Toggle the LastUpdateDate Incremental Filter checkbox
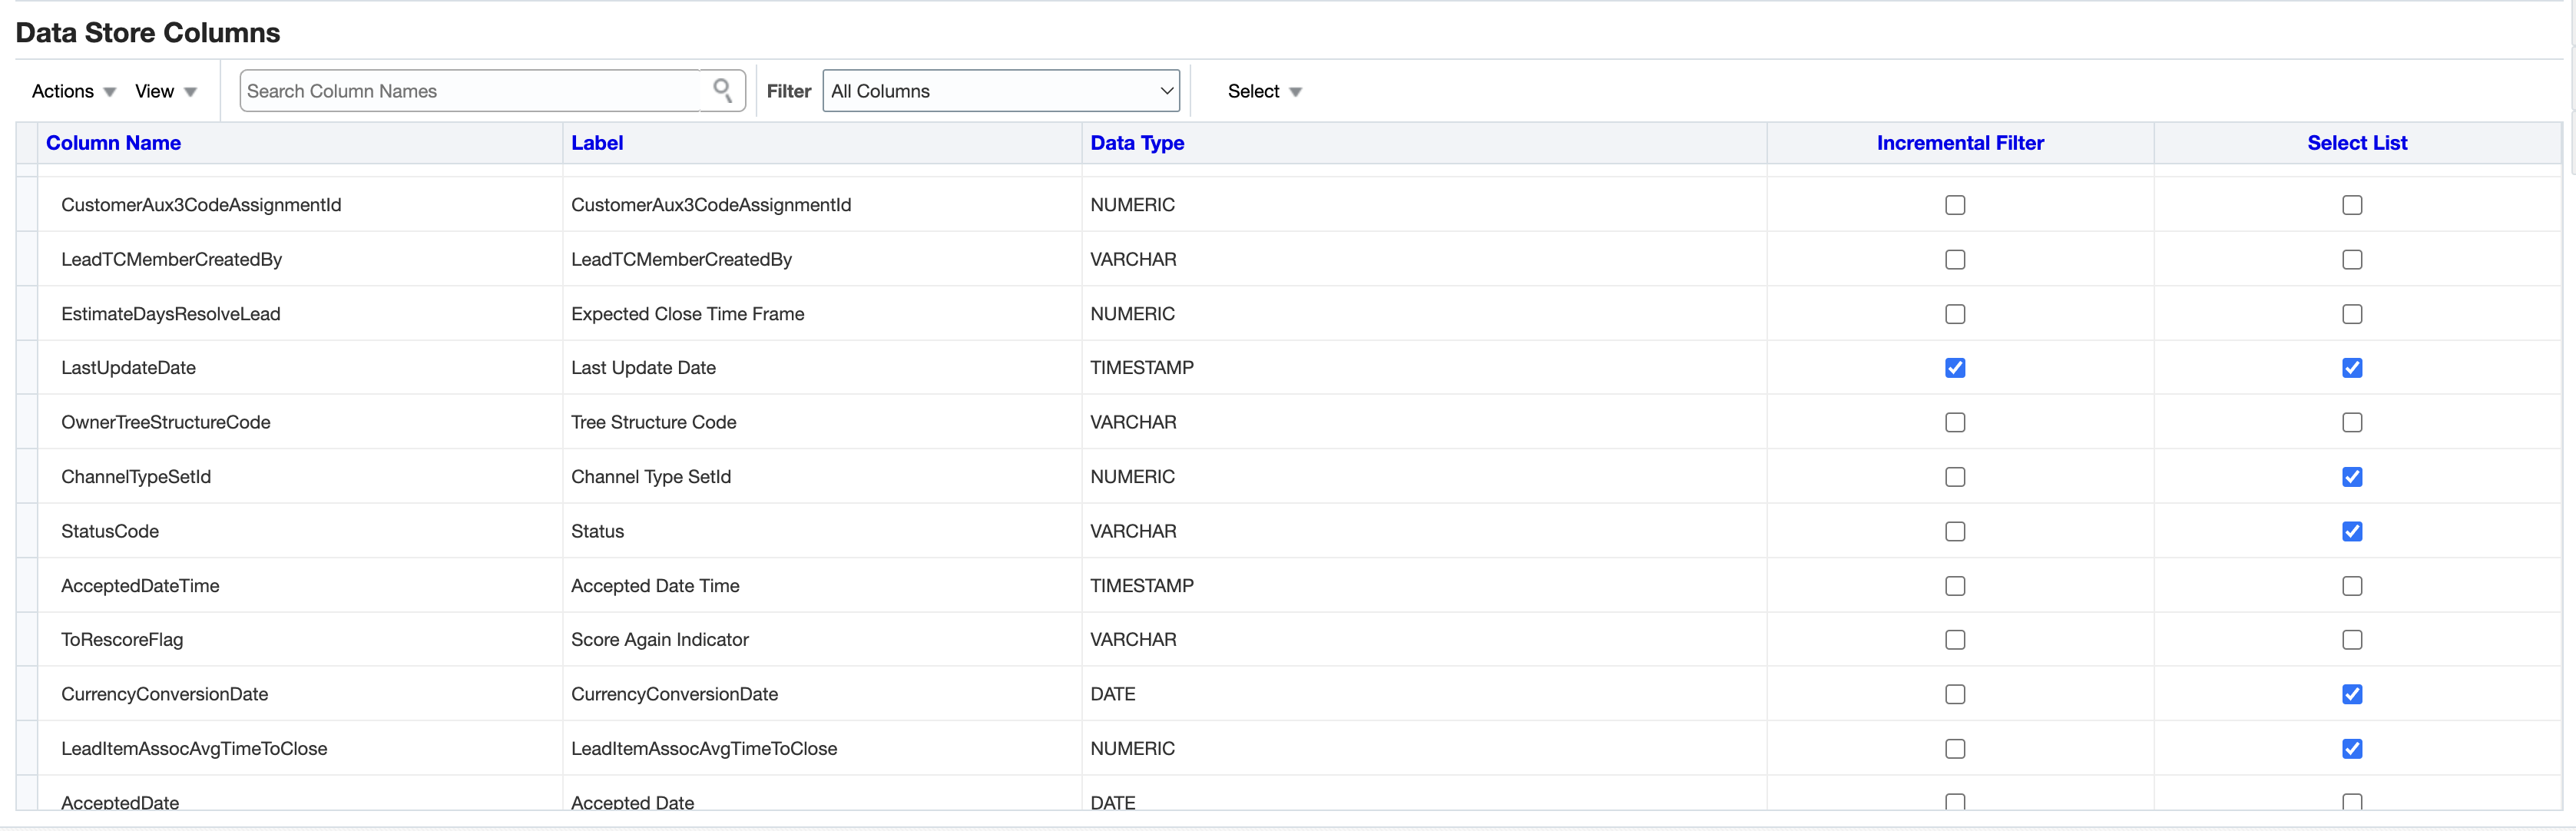 (1957, 366)
